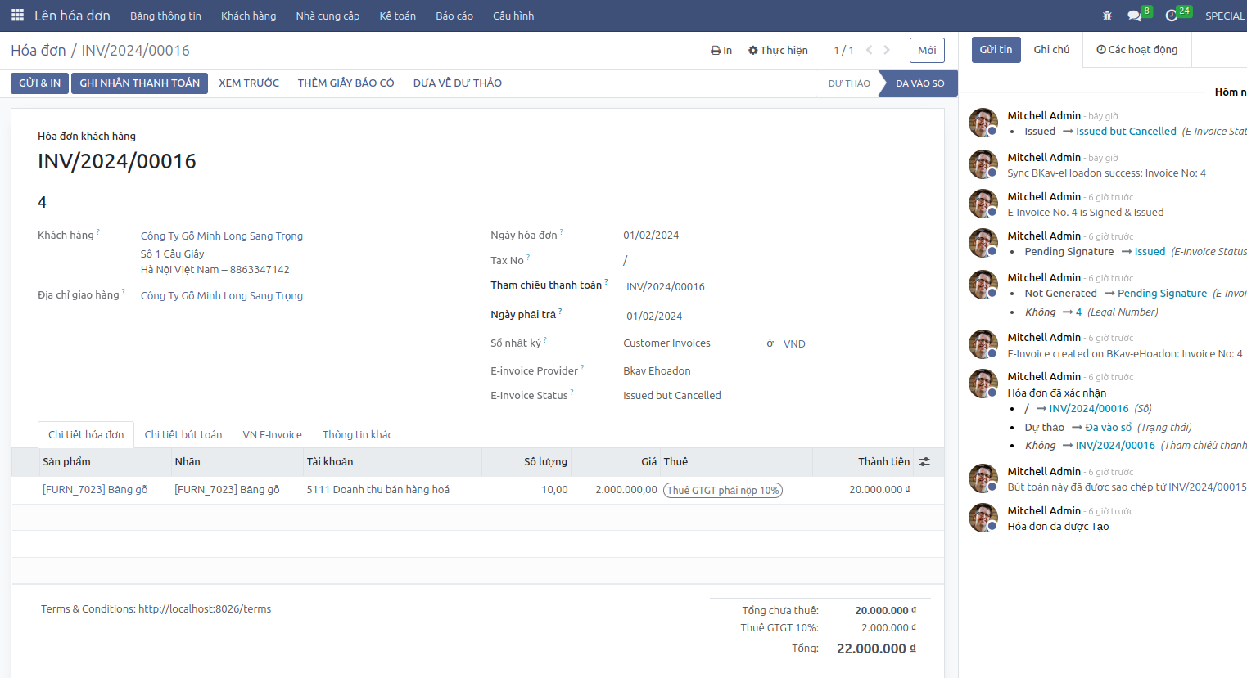The image size is (1247, 678).
Task: Switch to the Chi tiết bút toán tab
Action: click(183, 434)
